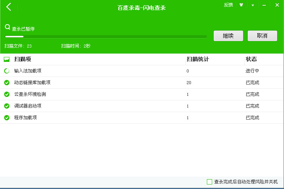Click the 反馈 feedback link

click(x=228, y=5)
